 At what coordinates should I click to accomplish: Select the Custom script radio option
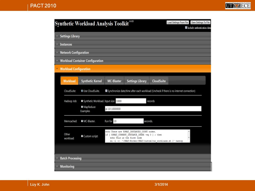point(82,136)
